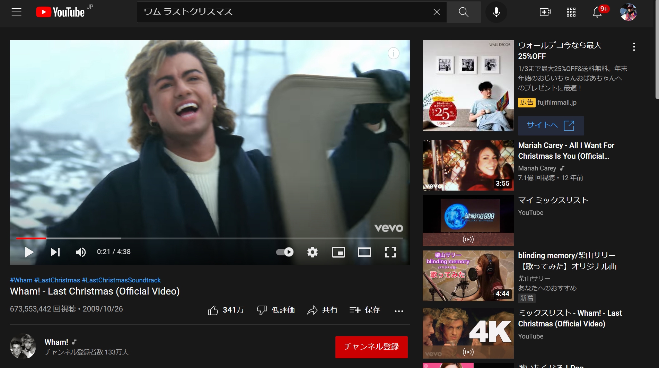Viewport: 659px width, 368px height.
Task: Open the 柴山サリー channel name
Action: [534, 279]
